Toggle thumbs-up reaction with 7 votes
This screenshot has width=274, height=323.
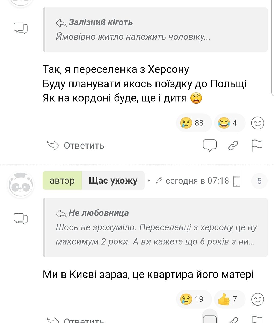tap(229, 299)
